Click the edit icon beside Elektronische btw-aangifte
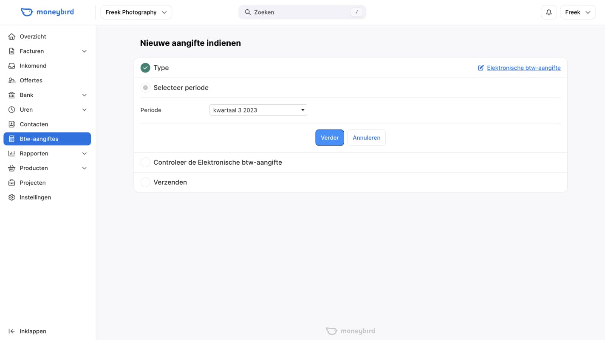605x340 pixels. pyautogui.click(x=481, y=68)
